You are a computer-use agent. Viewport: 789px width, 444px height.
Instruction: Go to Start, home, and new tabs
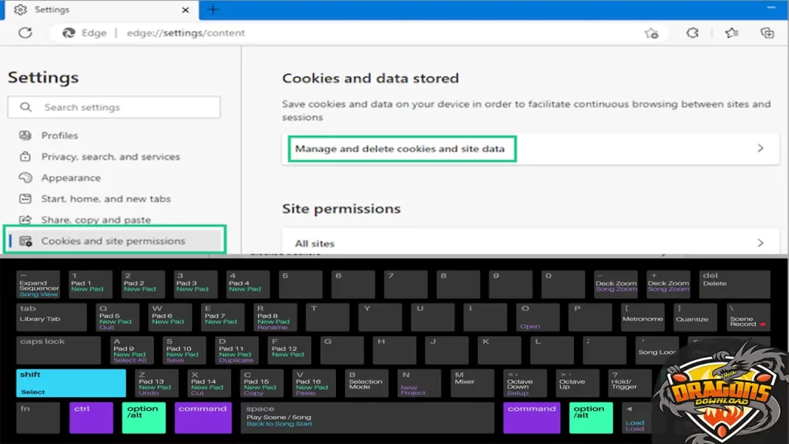pyautogui.click(x=106, y=199)
